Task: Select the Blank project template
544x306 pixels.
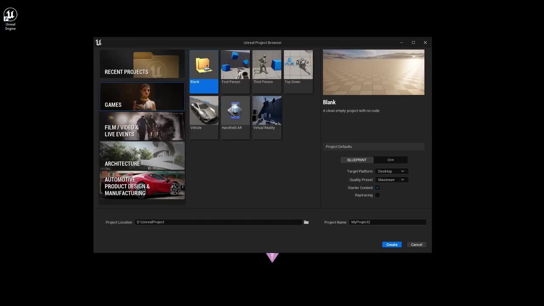Action: pyautogui.click(x=204, y=71)
